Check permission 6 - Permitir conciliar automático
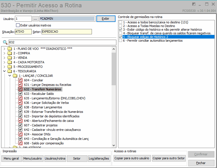 [120, 41]
